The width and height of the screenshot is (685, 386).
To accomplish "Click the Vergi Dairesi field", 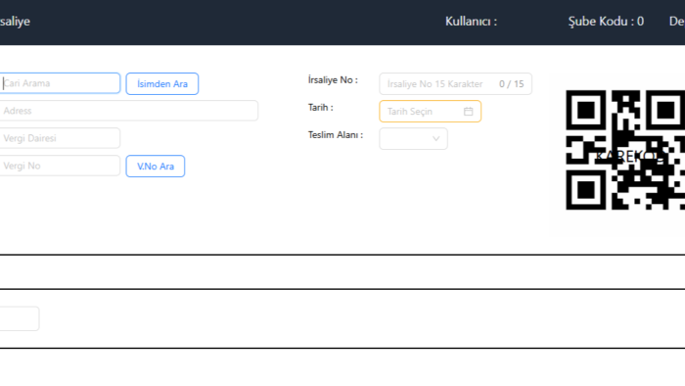I will pos(60,138).
